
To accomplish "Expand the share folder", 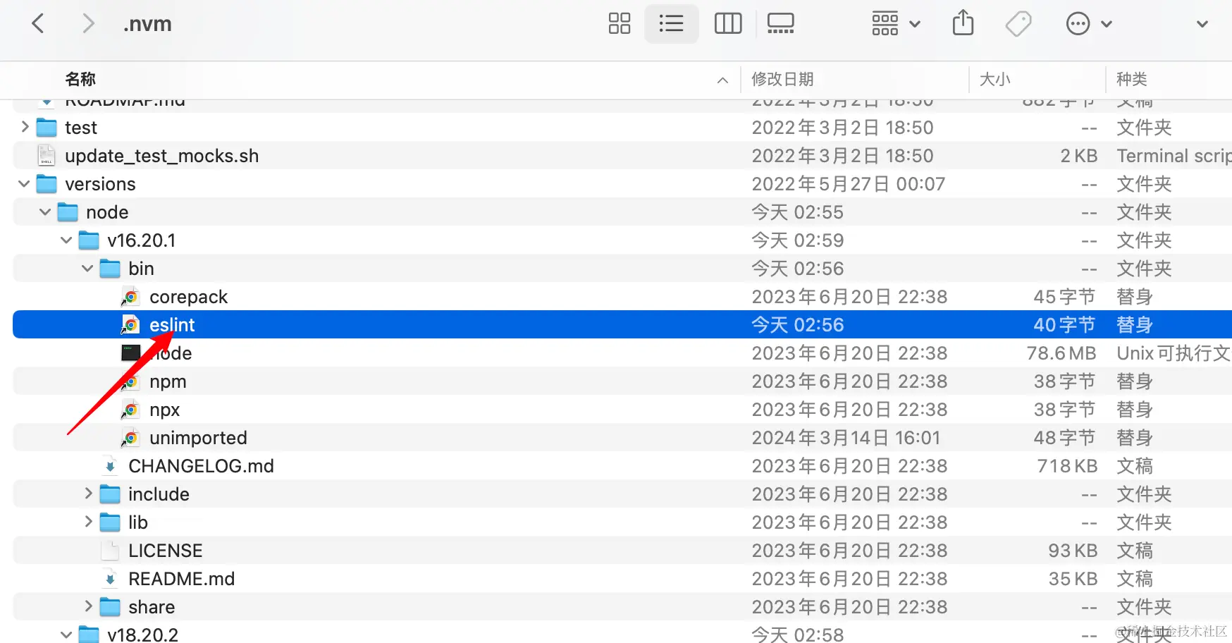I will point(88,606).
